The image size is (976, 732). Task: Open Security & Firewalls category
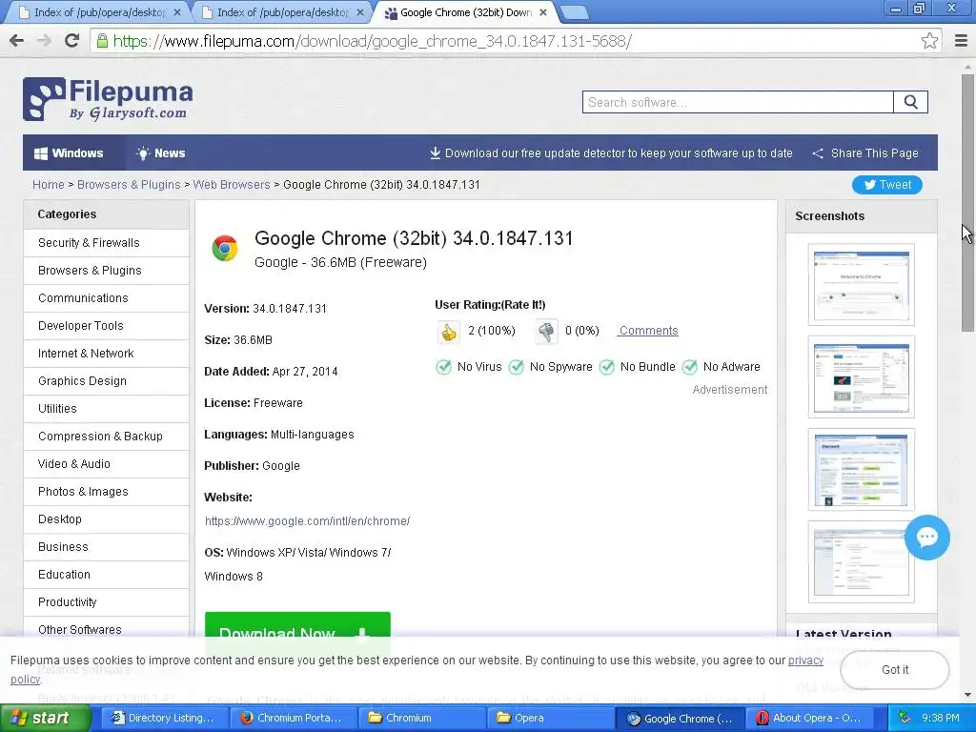pos(106,243)
